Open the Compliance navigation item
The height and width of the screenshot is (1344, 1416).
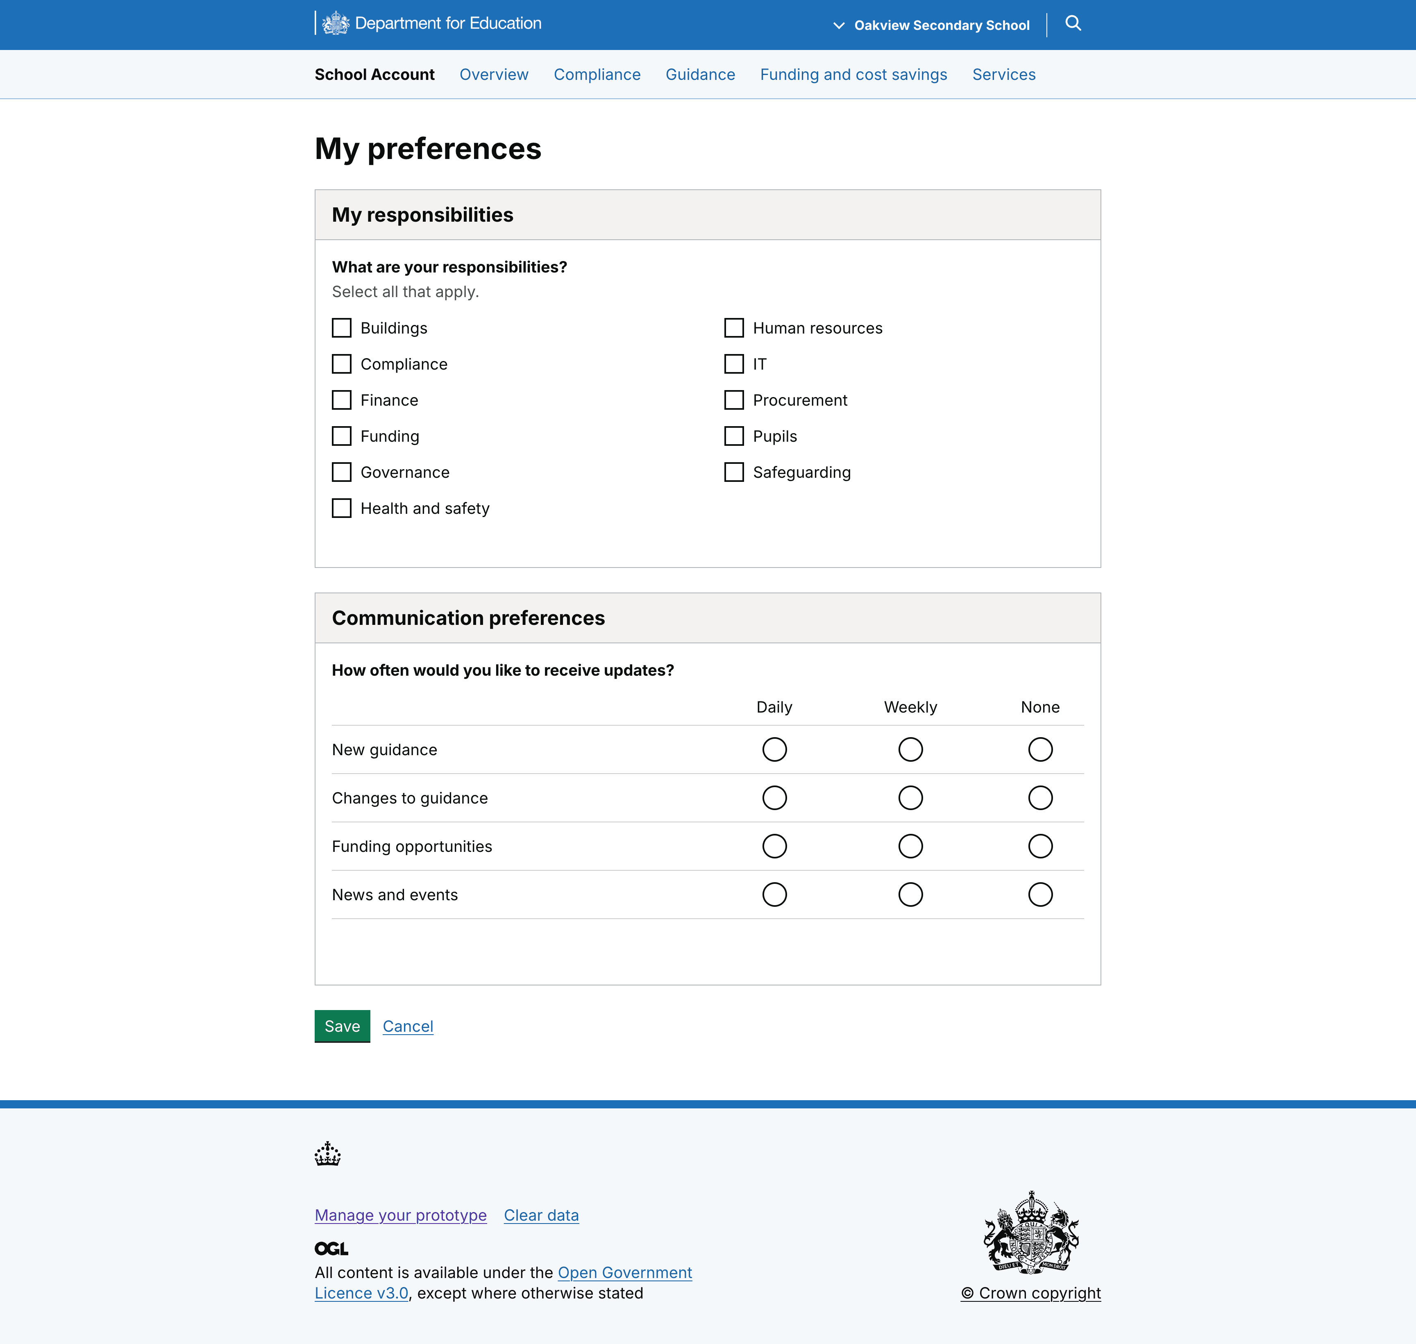[597, 75]
